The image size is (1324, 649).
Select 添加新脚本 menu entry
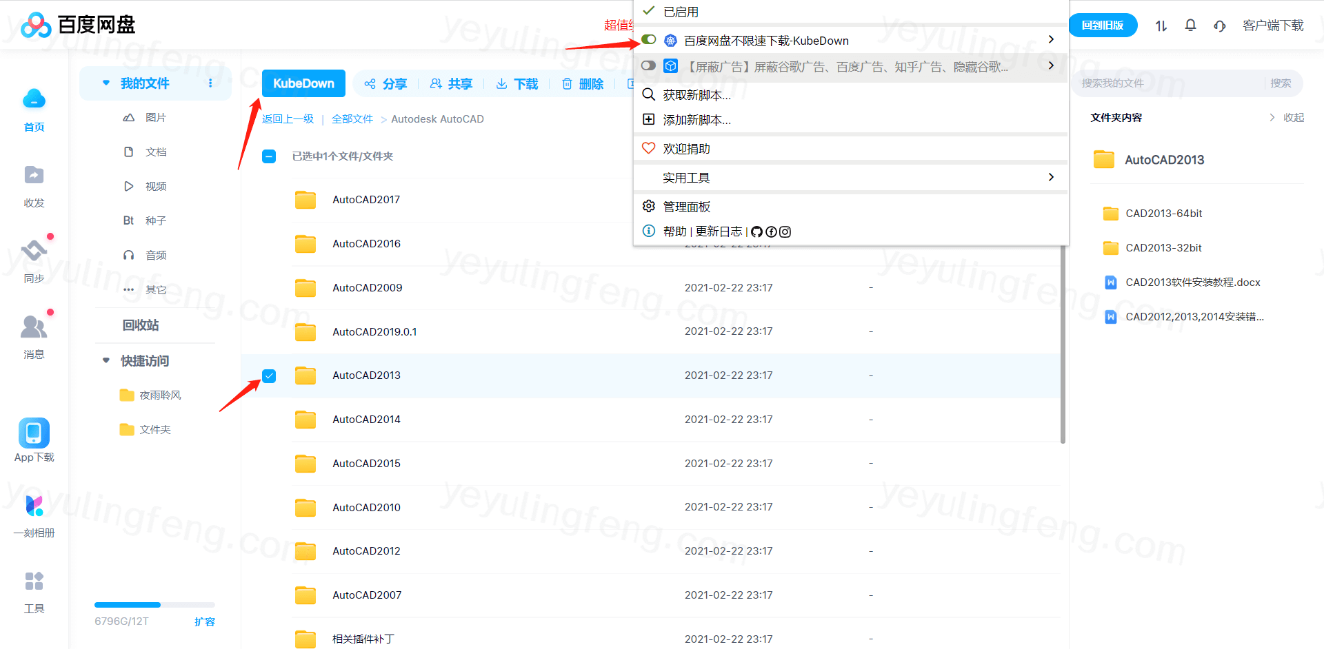(851, 120)
